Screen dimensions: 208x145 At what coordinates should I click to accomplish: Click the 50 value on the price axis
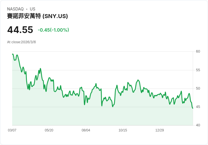[x=198, y=88]
